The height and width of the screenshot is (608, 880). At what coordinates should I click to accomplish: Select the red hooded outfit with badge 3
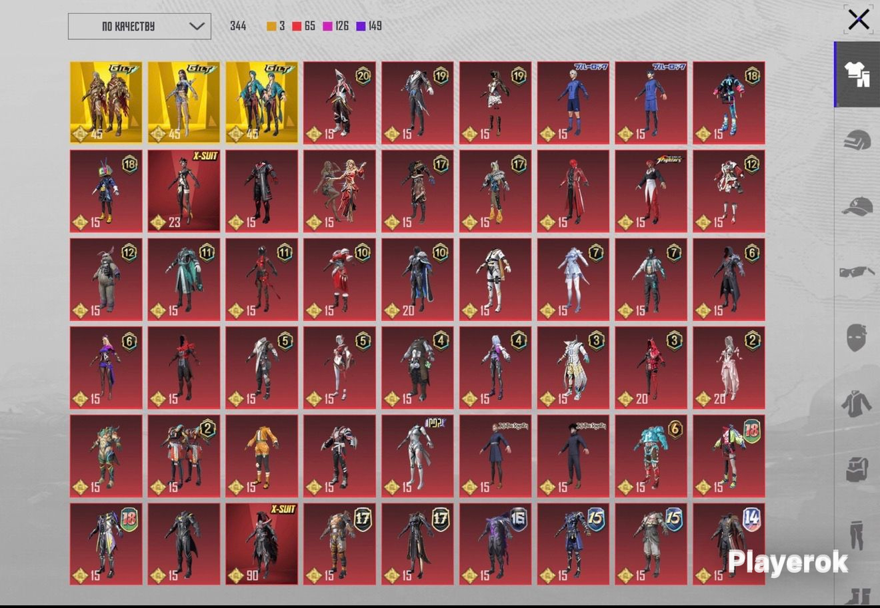651,368
